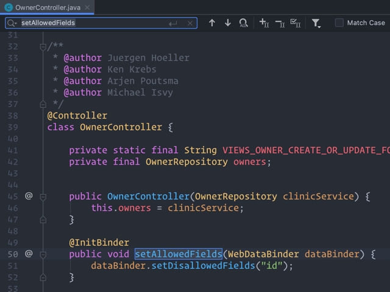Jump to next search occurrence

tap(228, 23)
